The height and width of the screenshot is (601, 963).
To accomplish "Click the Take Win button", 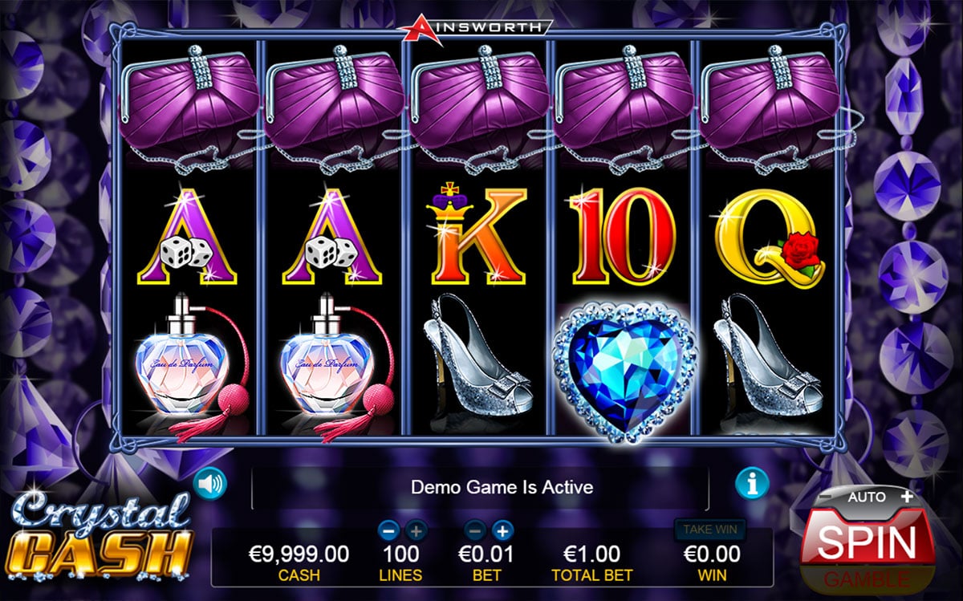I will point(710,529).
